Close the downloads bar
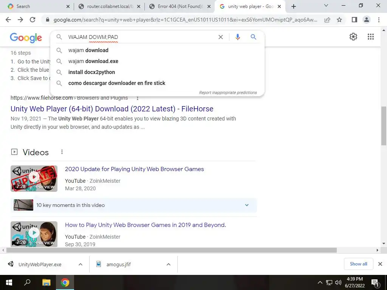This screenshot has width=387, height=290. (x=380, y=264)
